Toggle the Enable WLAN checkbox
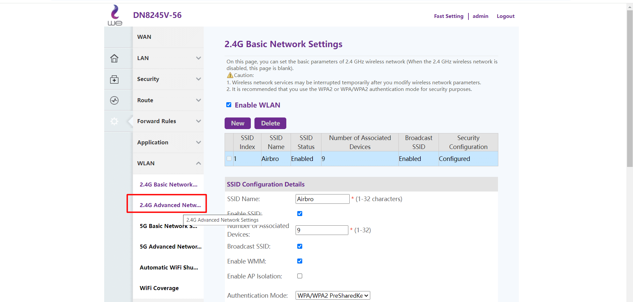Viewport: 633px width, 302px height. click(229, 105)
